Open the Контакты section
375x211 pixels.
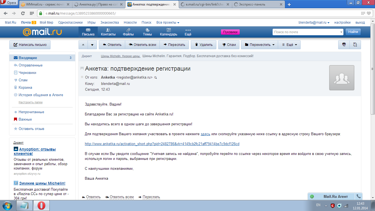(108, 32)
